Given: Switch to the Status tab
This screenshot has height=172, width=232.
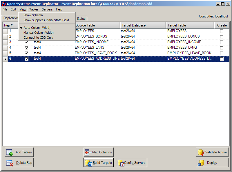Looking at the screenshot, I should [x=81, y=18].
